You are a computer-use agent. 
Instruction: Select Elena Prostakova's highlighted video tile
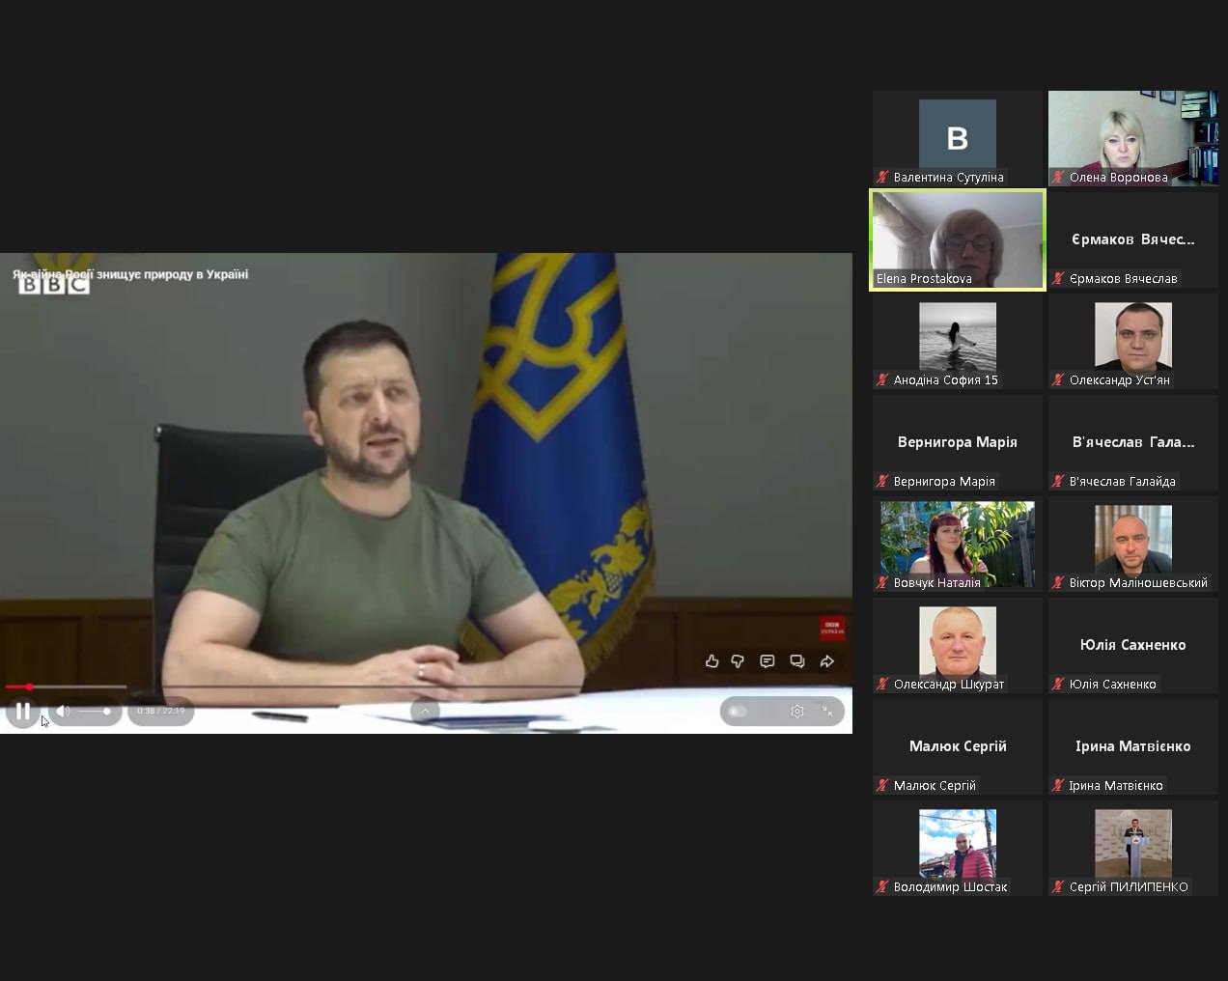958,239
